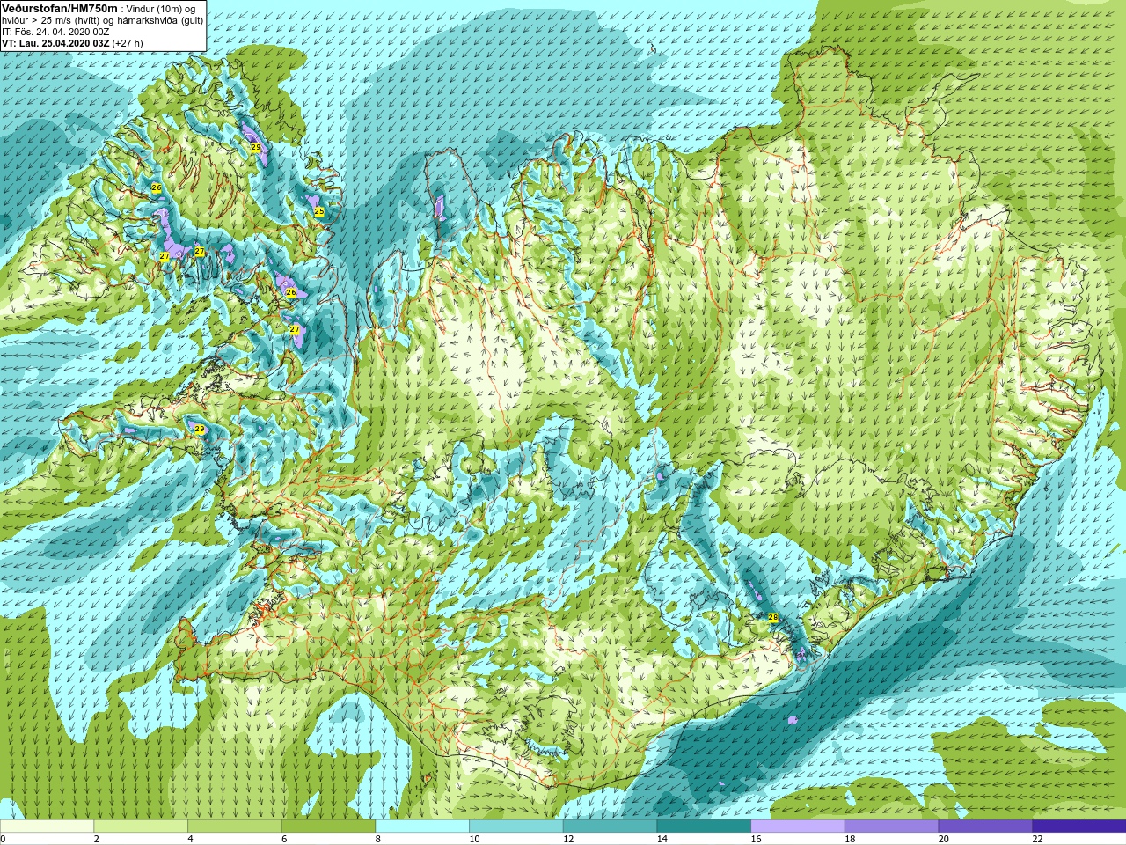Click the 'VT: Lau. 25.04.2020 03Z (+27 h)' line
This screenshot has width=1126, height=845.
(x=72, y=43)
